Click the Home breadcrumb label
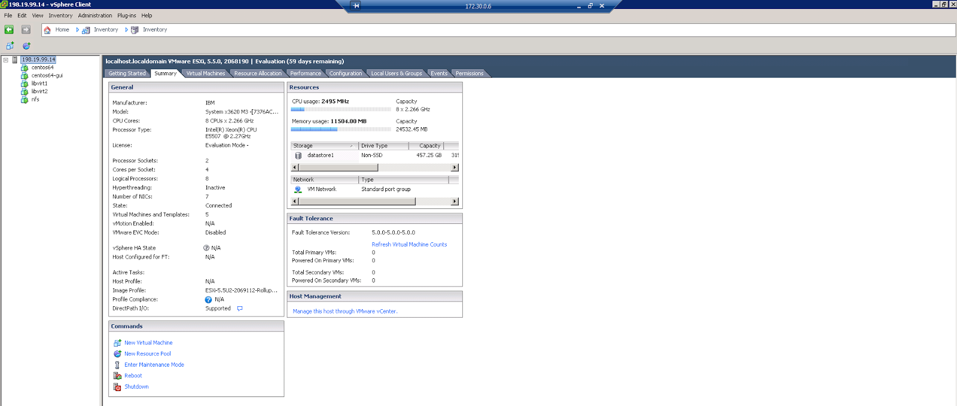The image size is (957, 406). 62,30
